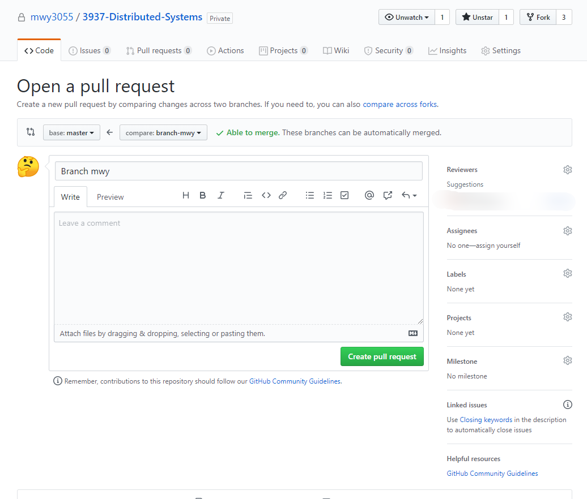587x499 pixels.
Task: Open the Actions tab
Action: tap(226, 50)
